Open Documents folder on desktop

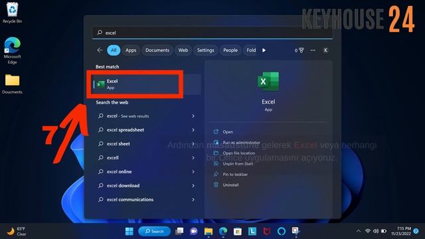coord(12,84)
